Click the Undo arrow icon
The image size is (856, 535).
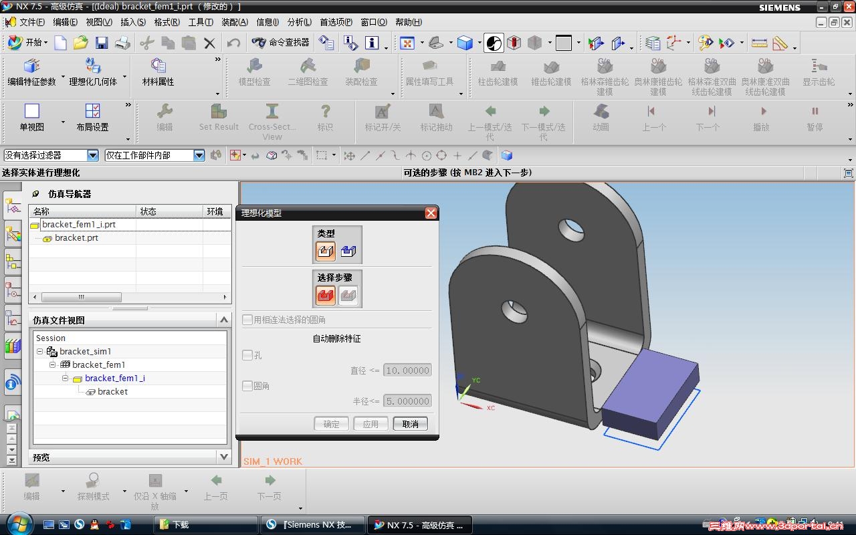(x=233, y=43)
